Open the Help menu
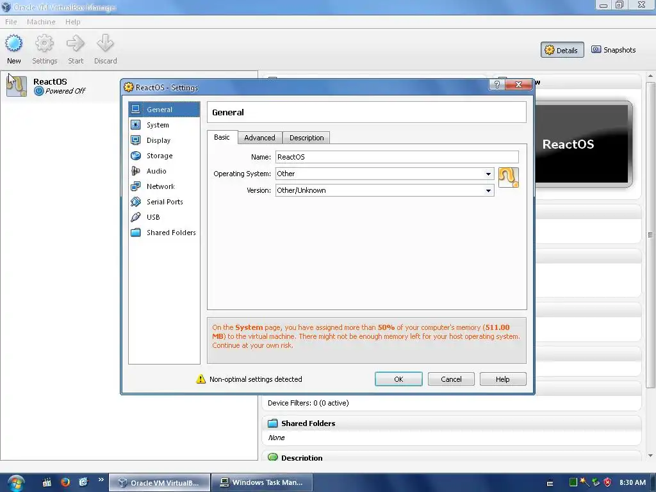The image size is (656, 492). (73, 22)
